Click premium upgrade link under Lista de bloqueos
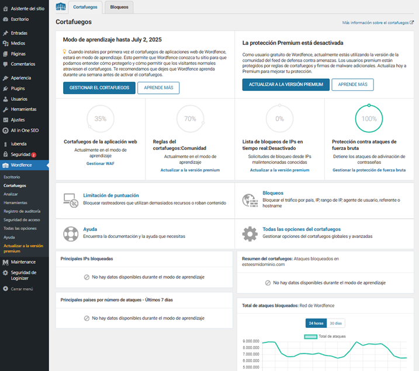This screenshot has width=419, height=371. click(279, 170)
